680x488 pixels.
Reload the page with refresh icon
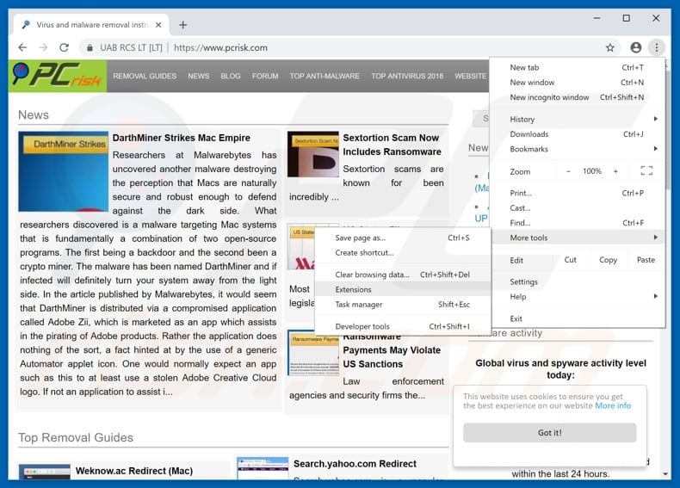pos(65,47)
